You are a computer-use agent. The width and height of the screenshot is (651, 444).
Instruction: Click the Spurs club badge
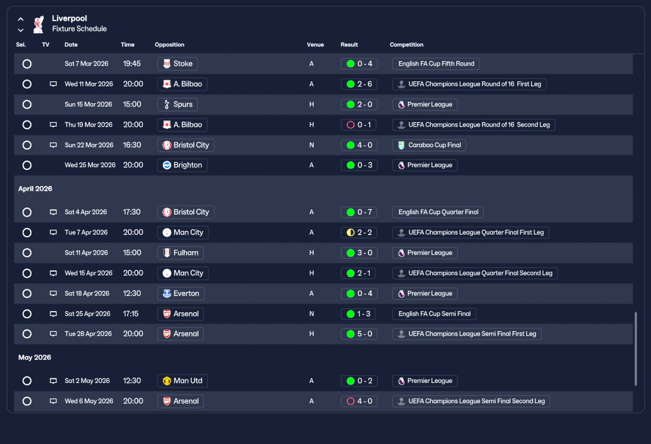click(x=167, y=104)
